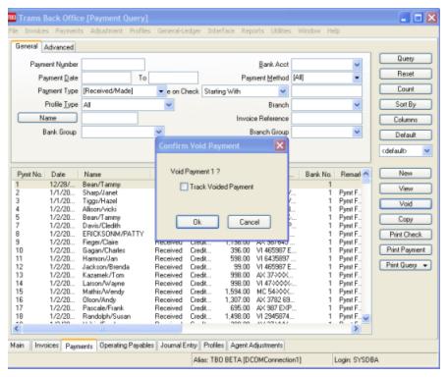The width and height of the screenshot is (448, 377).
Task: Switch to the Main bottom tab
Action: 18,346
